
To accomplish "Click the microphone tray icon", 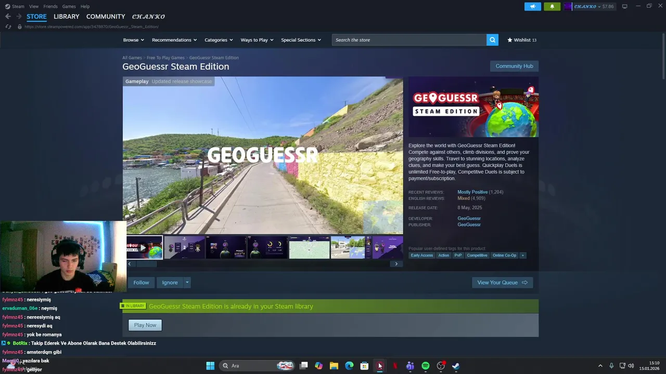I will 611,366.
